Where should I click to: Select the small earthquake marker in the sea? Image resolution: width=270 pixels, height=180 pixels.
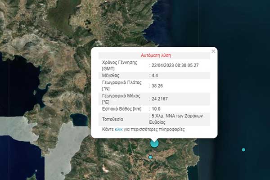243,149
